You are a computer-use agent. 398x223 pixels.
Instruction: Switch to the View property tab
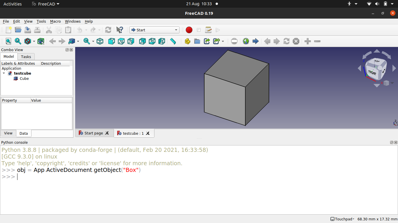[x=8, y=133]
